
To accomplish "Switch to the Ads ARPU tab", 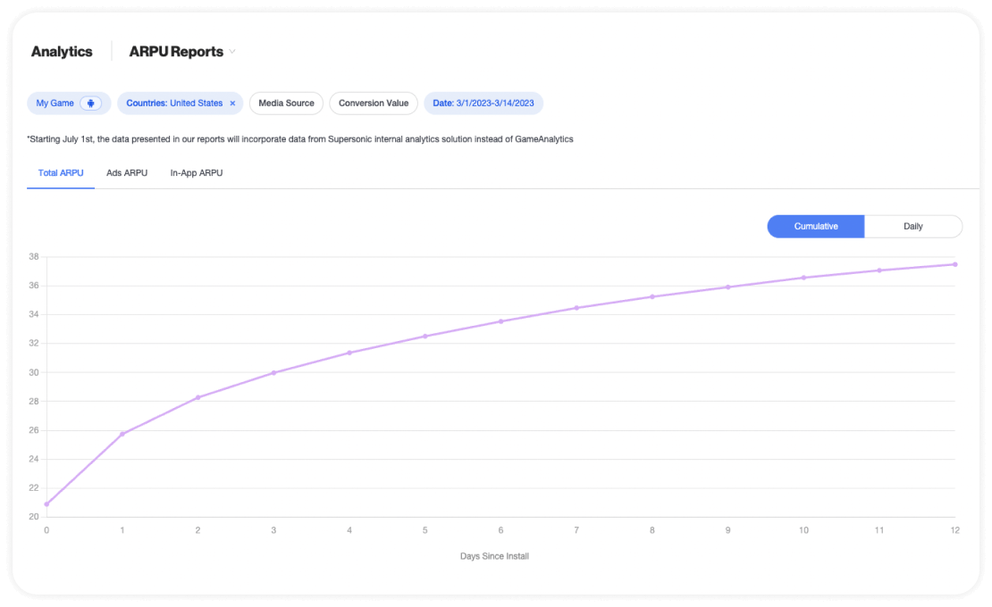I will [127, 173].
